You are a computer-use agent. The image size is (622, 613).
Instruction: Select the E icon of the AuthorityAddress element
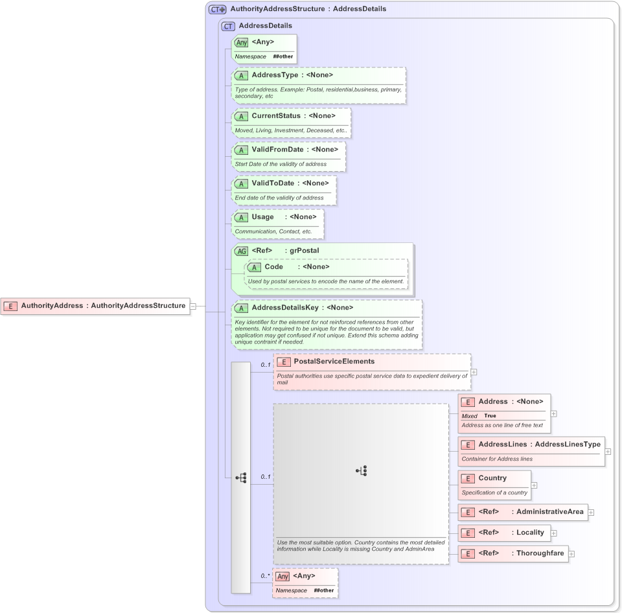click(x=10, y=306)
